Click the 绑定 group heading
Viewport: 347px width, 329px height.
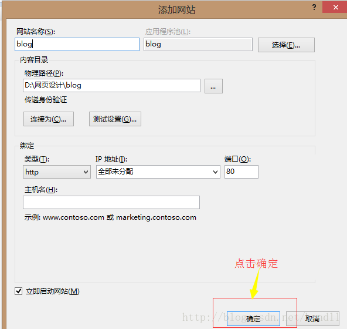[27, 146]
